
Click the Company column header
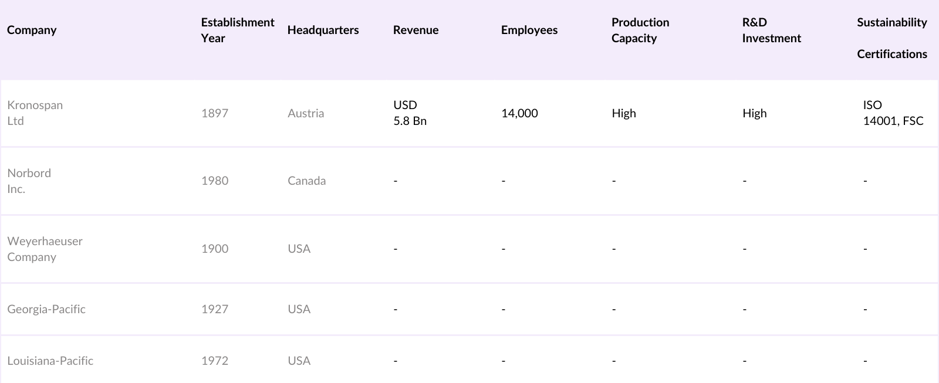[x=32, y=30]
